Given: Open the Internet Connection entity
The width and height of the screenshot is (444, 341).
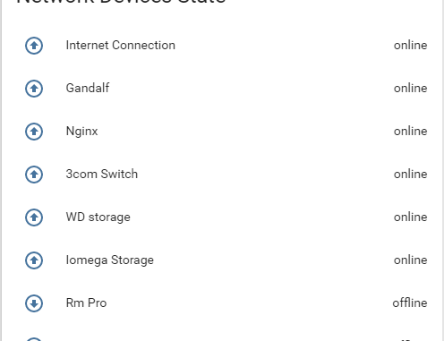Looking at the screenshot, I should [121, 46].
